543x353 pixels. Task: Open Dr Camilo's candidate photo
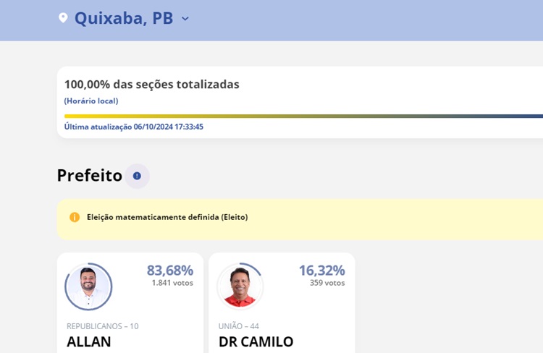[240, 286]
